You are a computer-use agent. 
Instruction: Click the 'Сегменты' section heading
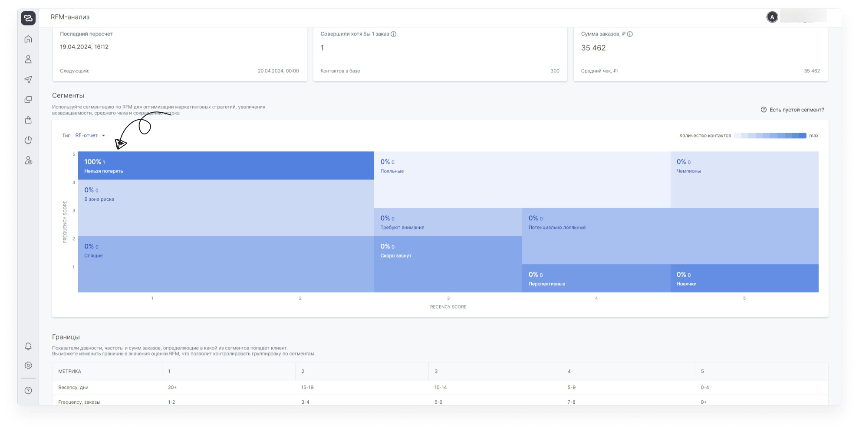point(68,95)
